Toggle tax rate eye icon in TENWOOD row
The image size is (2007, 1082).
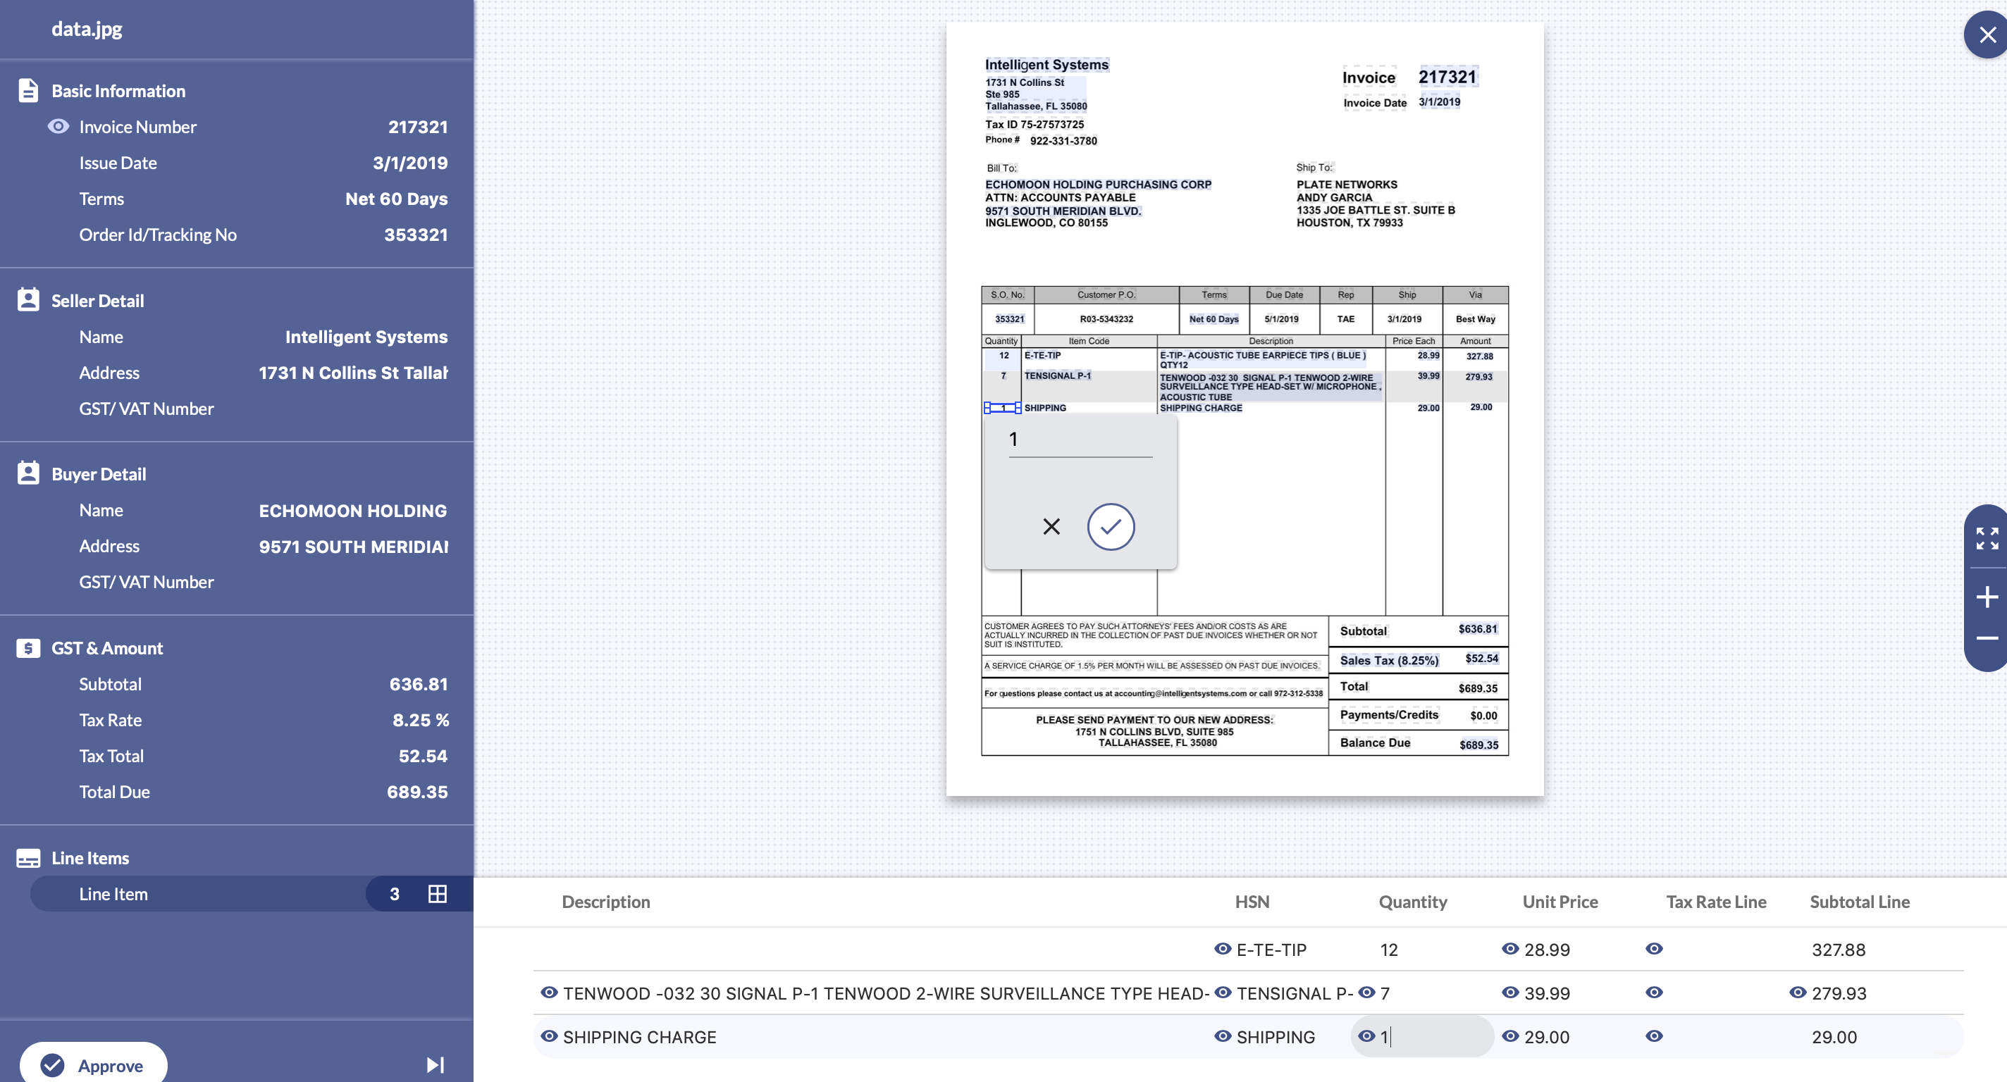pos(1654,992)
